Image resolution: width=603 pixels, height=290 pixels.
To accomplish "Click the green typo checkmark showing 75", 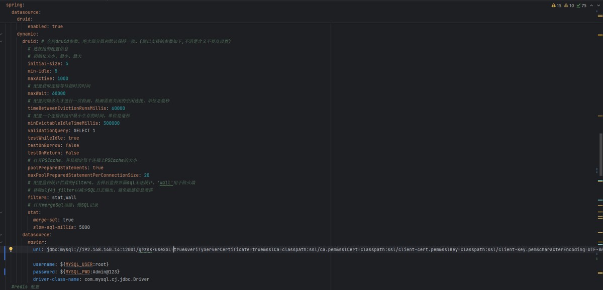I will [x=581, y=6].
